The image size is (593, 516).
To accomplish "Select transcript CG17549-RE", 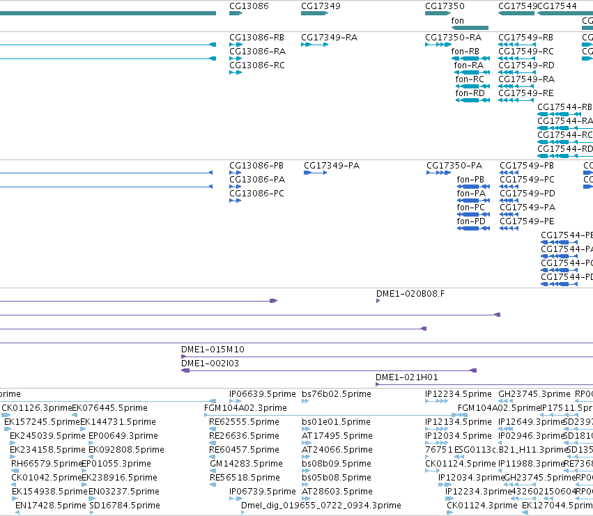I will click(x=526, y=93).
